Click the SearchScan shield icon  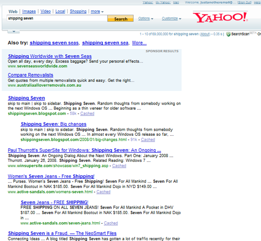229,34
